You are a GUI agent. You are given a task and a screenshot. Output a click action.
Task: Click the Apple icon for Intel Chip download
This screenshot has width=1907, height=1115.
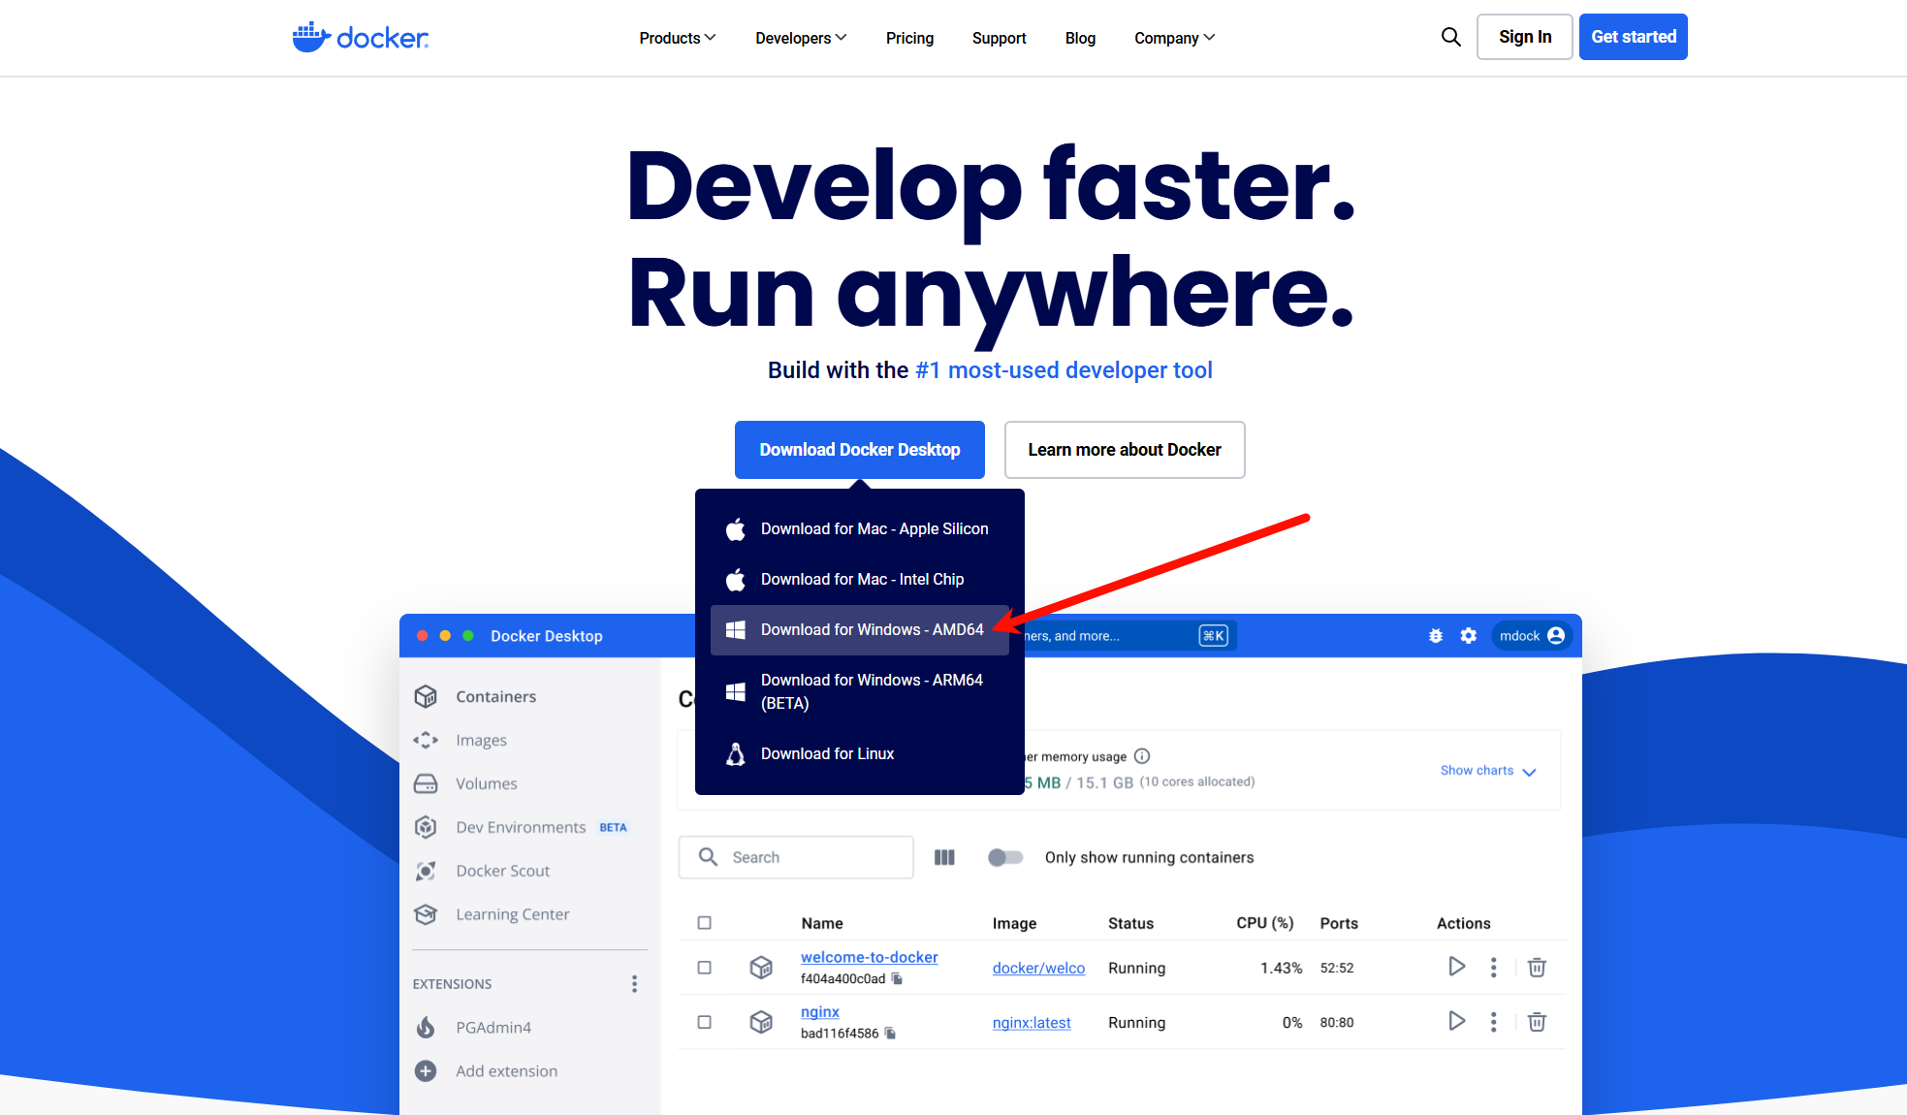click(x=736, y=580)
